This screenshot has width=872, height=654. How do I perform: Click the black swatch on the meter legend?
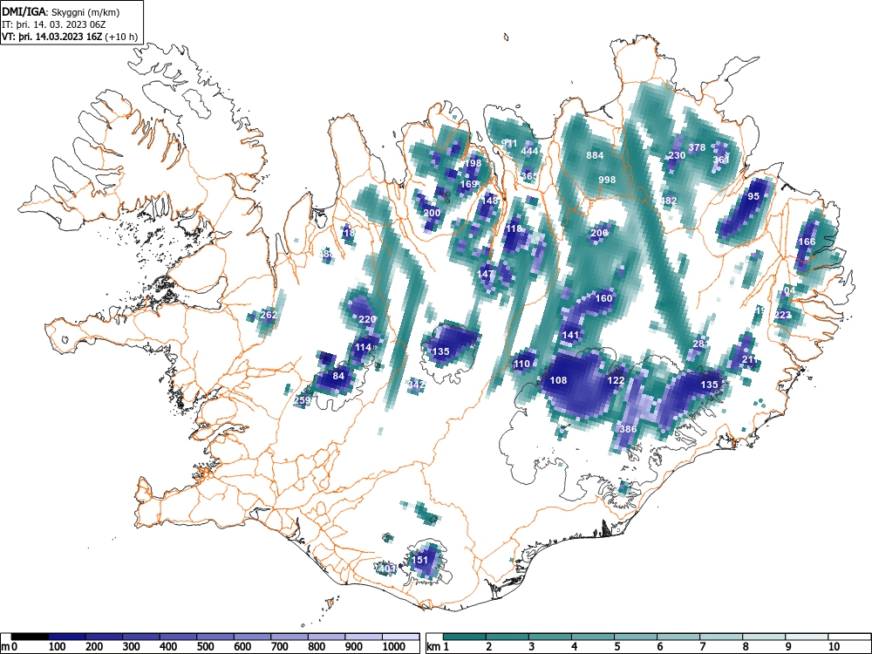pos(30,637)
